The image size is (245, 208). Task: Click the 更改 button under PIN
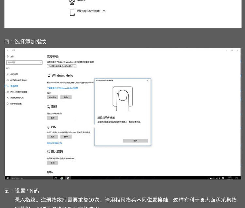[52, 137]
